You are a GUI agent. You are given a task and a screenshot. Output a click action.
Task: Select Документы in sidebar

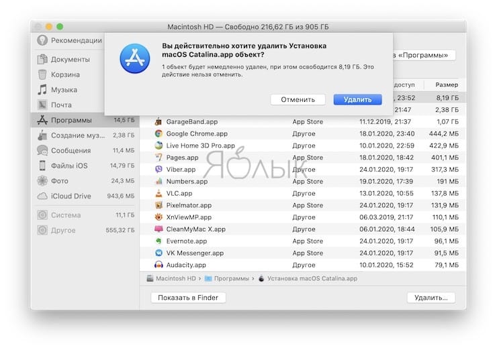pos(69,60)
